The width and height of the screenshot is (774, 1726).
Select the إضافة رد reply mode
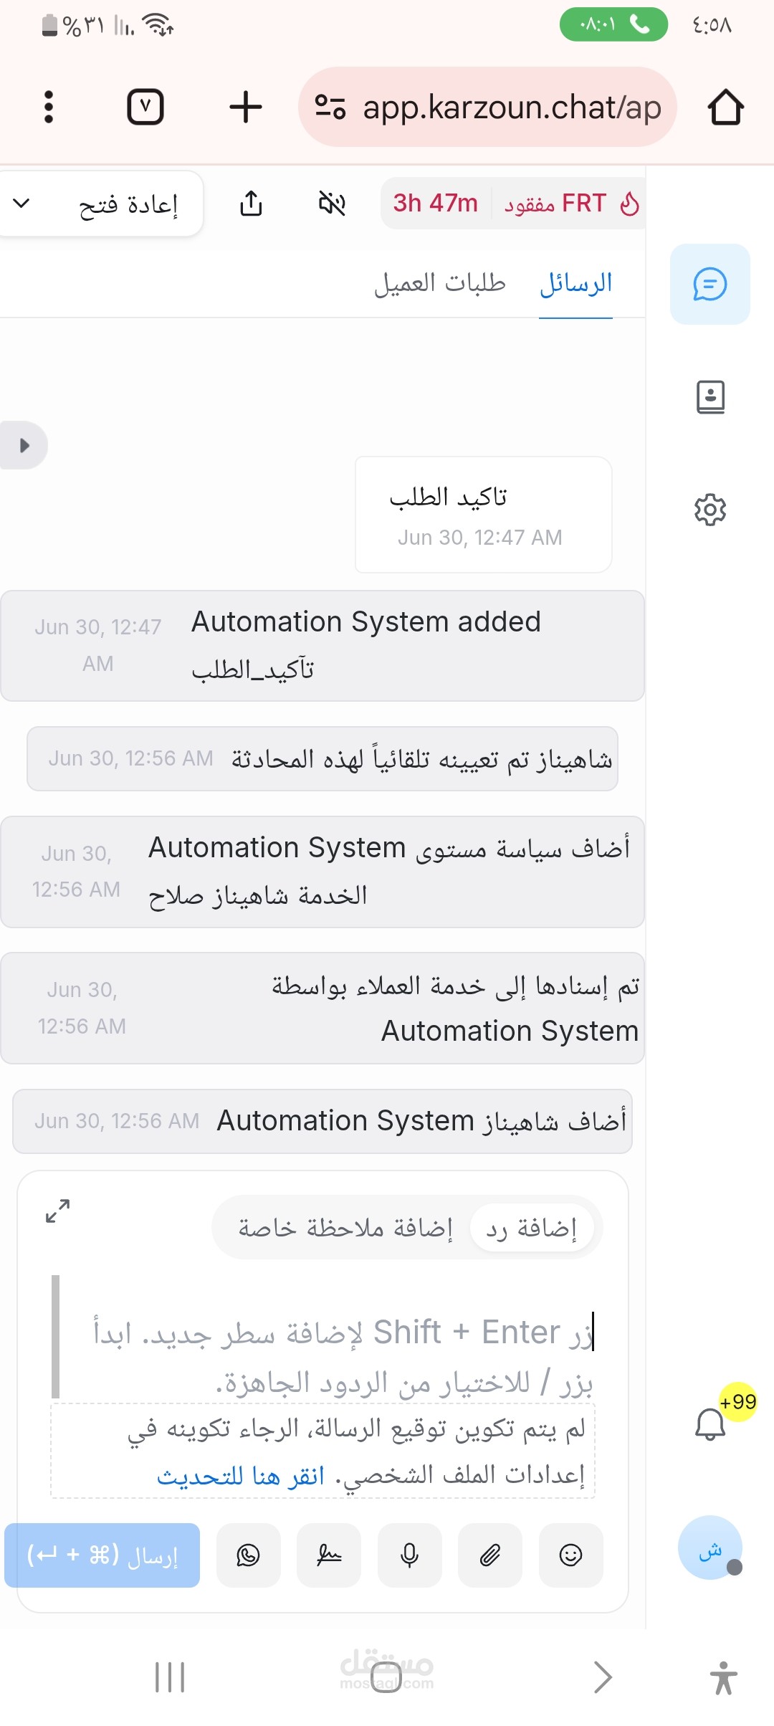point(531,1228)
